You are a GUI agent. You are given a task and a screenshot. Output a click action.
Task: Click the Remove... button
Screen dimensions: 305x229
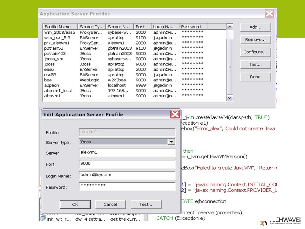pyautogui.click(x=255, y=39)
